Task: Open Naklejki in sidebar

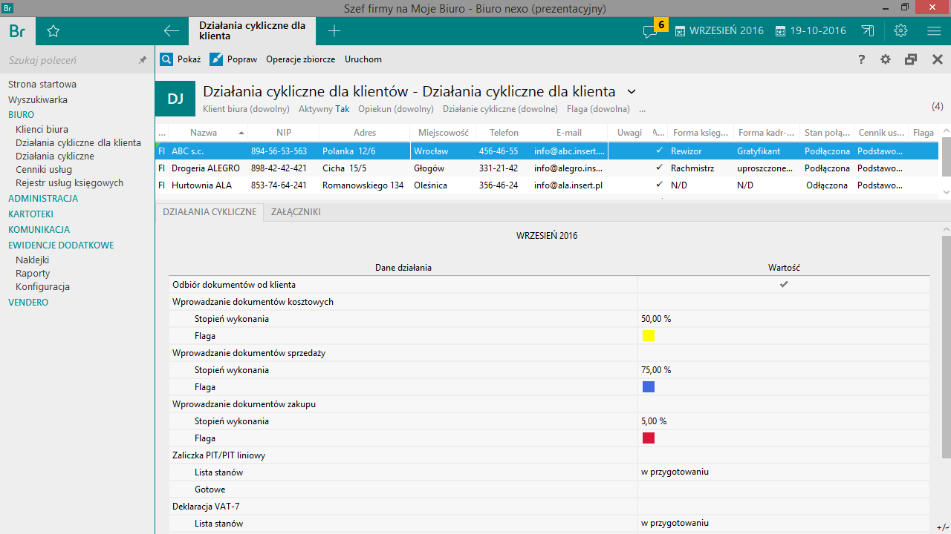Action: click(x=32, y=260)
